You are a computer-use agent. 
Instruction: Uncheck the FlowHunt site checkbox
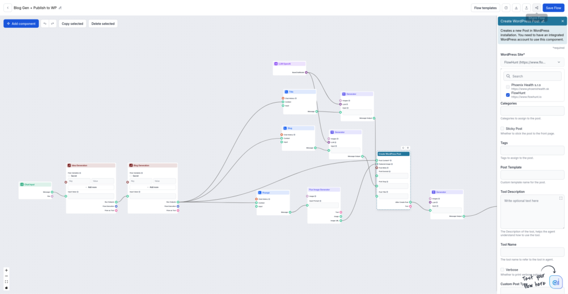[x=508, y=95]
